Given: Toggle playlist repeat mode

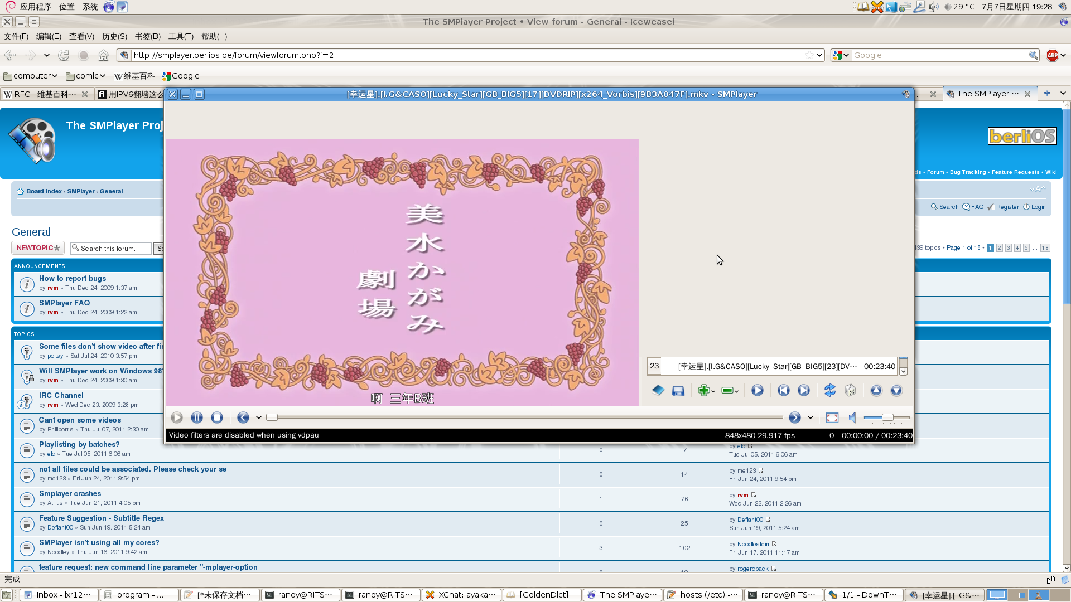Looking at the screenshot, I should point(829,390).
